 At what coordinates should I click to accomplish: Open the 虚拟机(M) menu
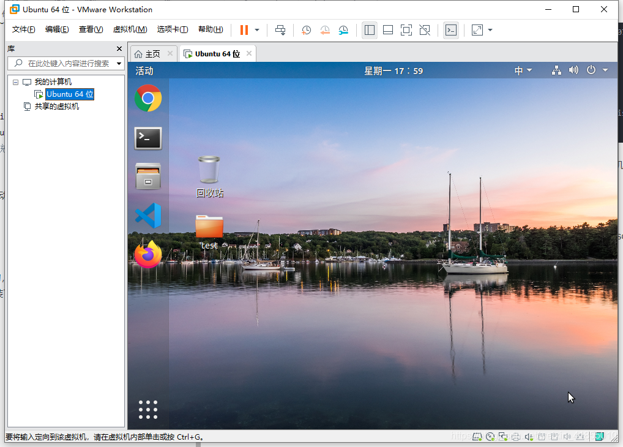(x=130, y=29)
